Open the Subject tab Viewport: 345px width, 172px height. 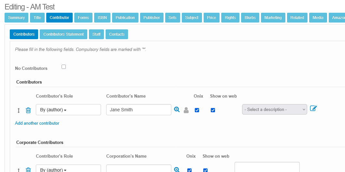pyautogui.click(x=192, y=18)
